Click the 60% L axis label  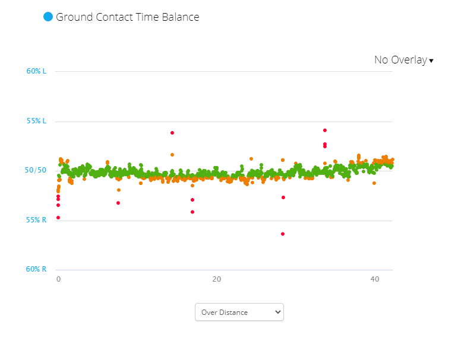point(36,71)
